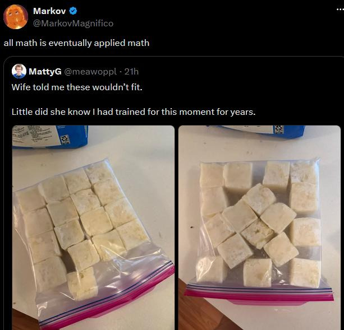Open the quoted tweet card by its header area
Image resolution: width=344 pixels, height=330 pixels.
coord(75,71)
